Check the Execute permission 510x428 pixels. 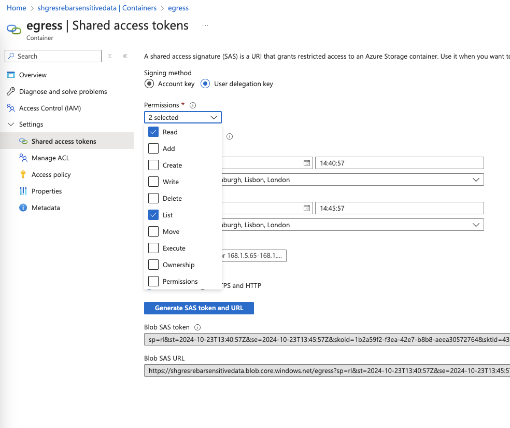[x=153, y=248]
